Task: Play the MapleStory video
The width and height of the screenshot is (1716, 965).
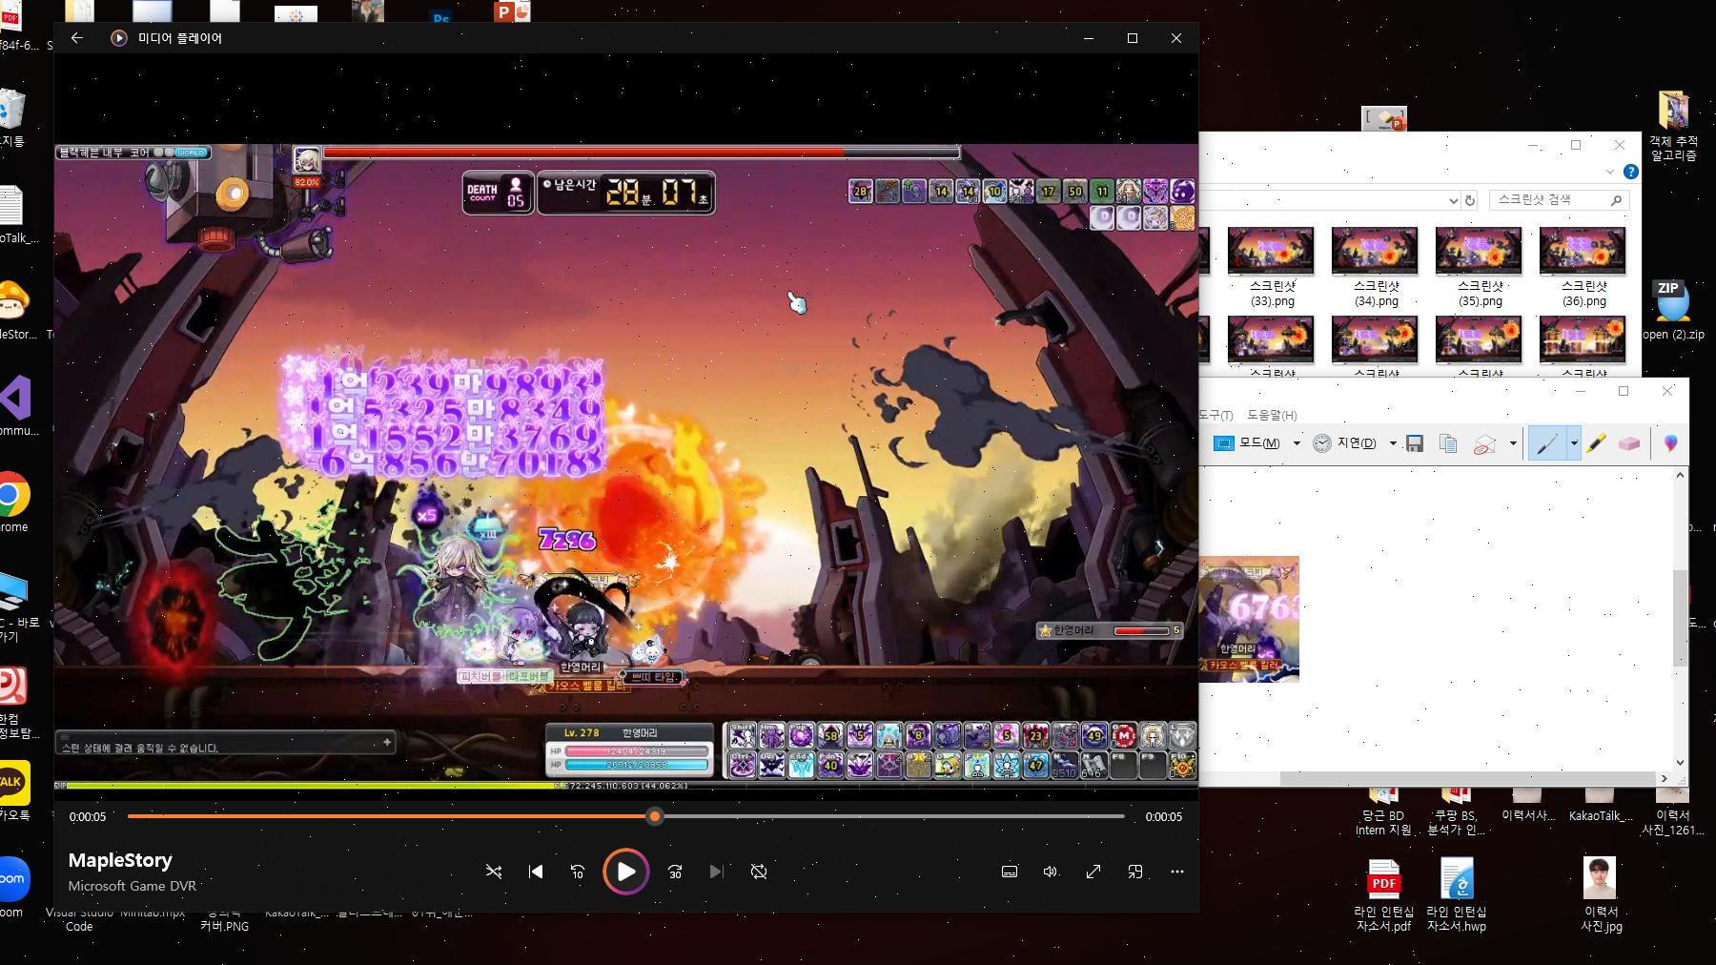Action: pyautogui.click(x=625, y=872)
